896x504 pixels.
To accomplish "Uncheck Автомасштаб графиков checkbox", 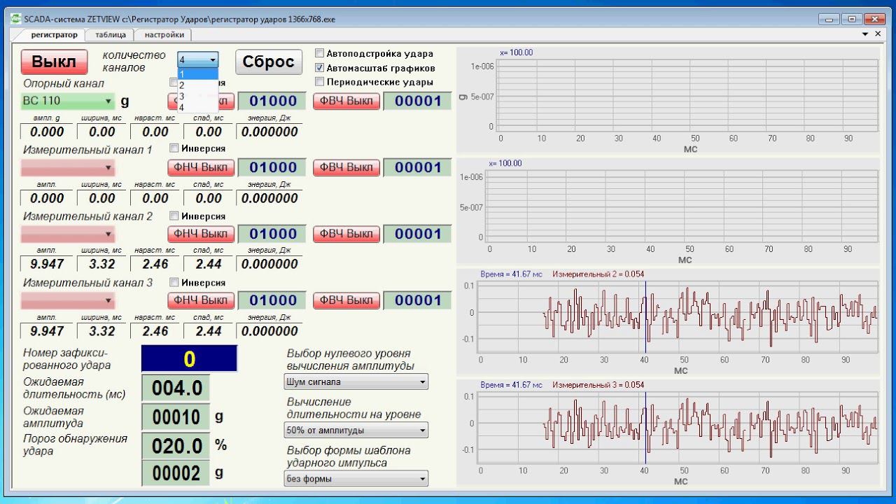I will tap(320, 68).
